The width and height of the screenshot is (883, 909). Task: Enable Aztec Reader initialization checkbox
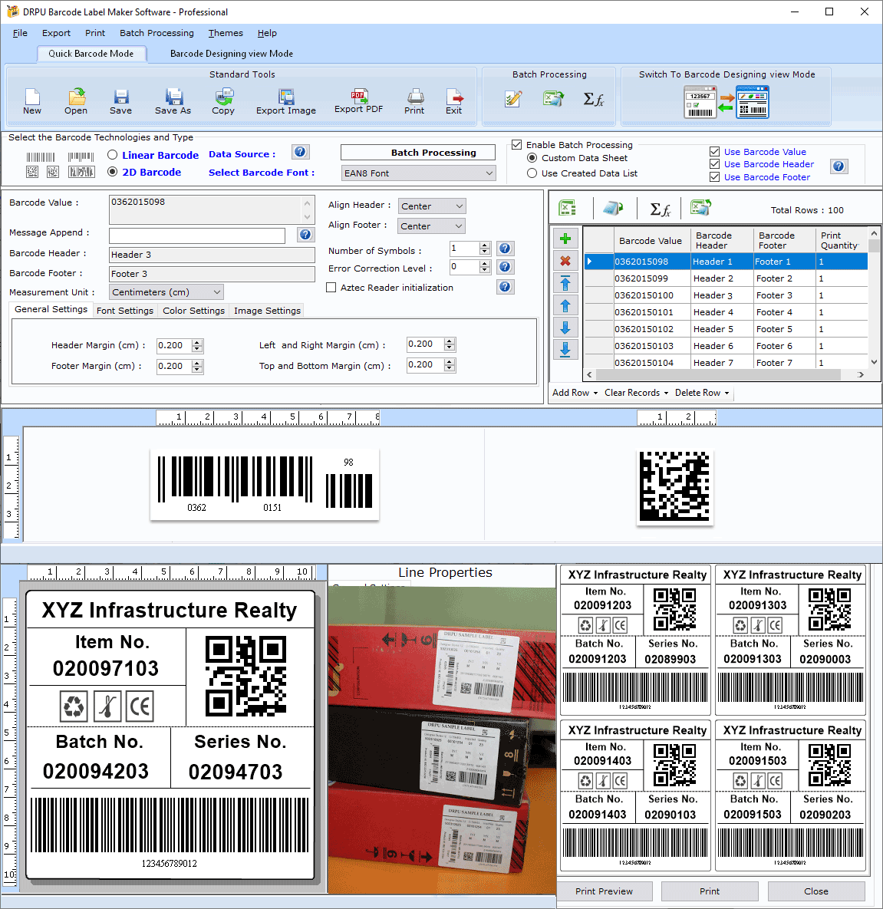click(331, 288)
